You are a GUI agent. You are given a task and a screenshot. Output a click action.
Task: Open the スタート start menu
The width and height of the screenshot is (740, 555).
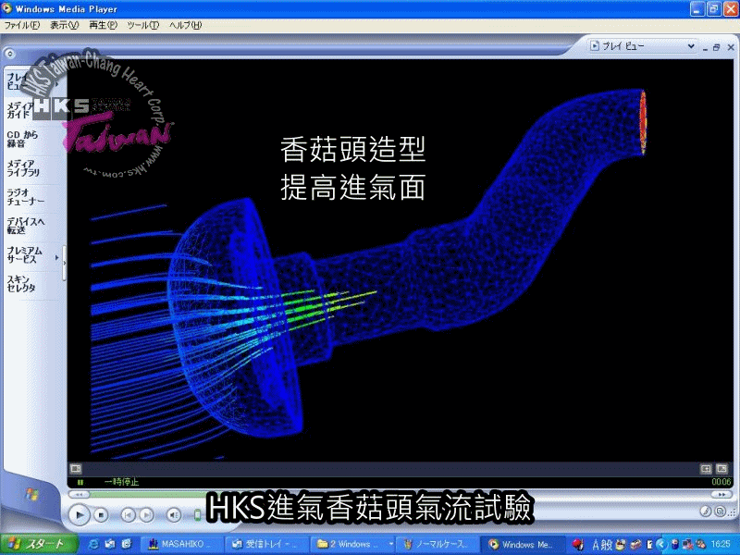39,545
